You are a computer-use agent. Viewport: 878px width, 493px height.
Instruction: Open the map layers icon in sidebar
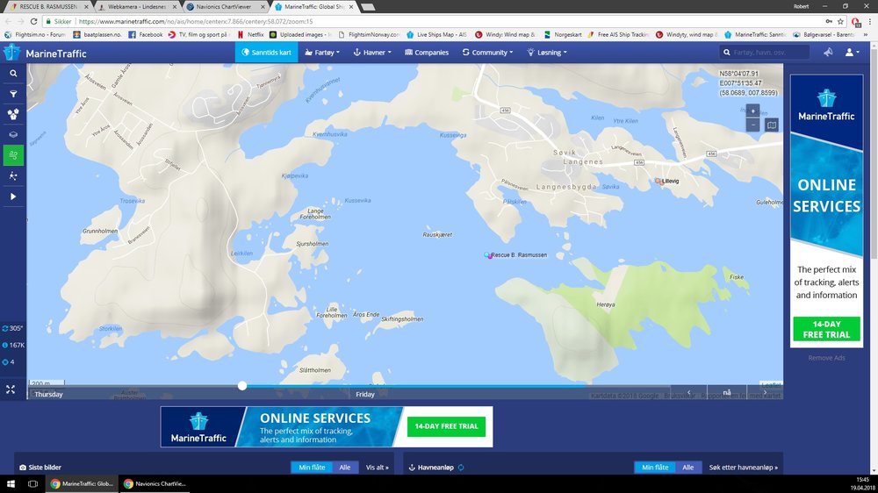13,135
